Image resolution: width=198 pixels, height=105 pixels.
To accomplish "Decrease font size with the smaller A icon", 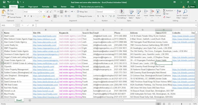I will coord(51,12).
